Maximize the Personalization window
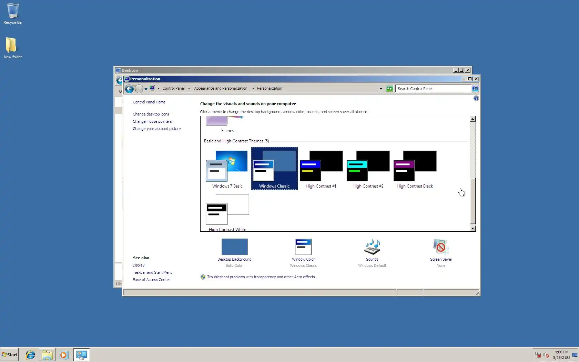579x362 pixels. (470, 79)
